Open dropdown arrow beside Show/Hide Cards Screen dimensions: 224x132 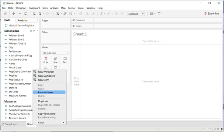155,14
